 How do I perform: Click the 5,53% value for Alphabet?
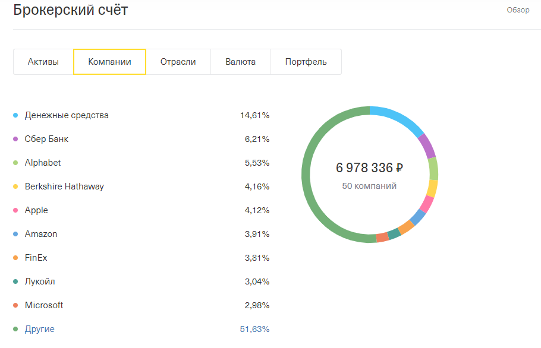tap(257, 163)
